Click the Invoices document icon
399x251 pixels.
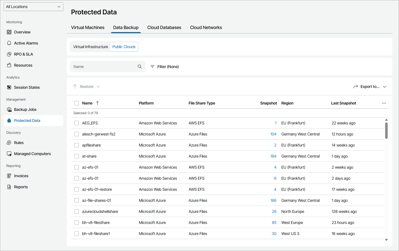coord(9,176)
